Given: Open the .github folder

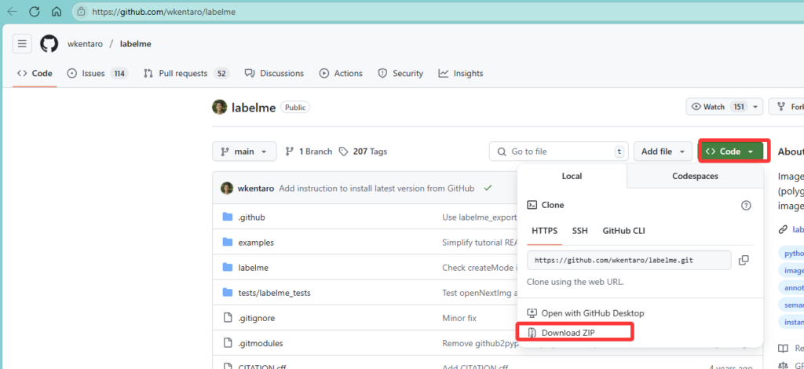Looking at the screenshot, I should pyautogui.click(x=251, y=217).
